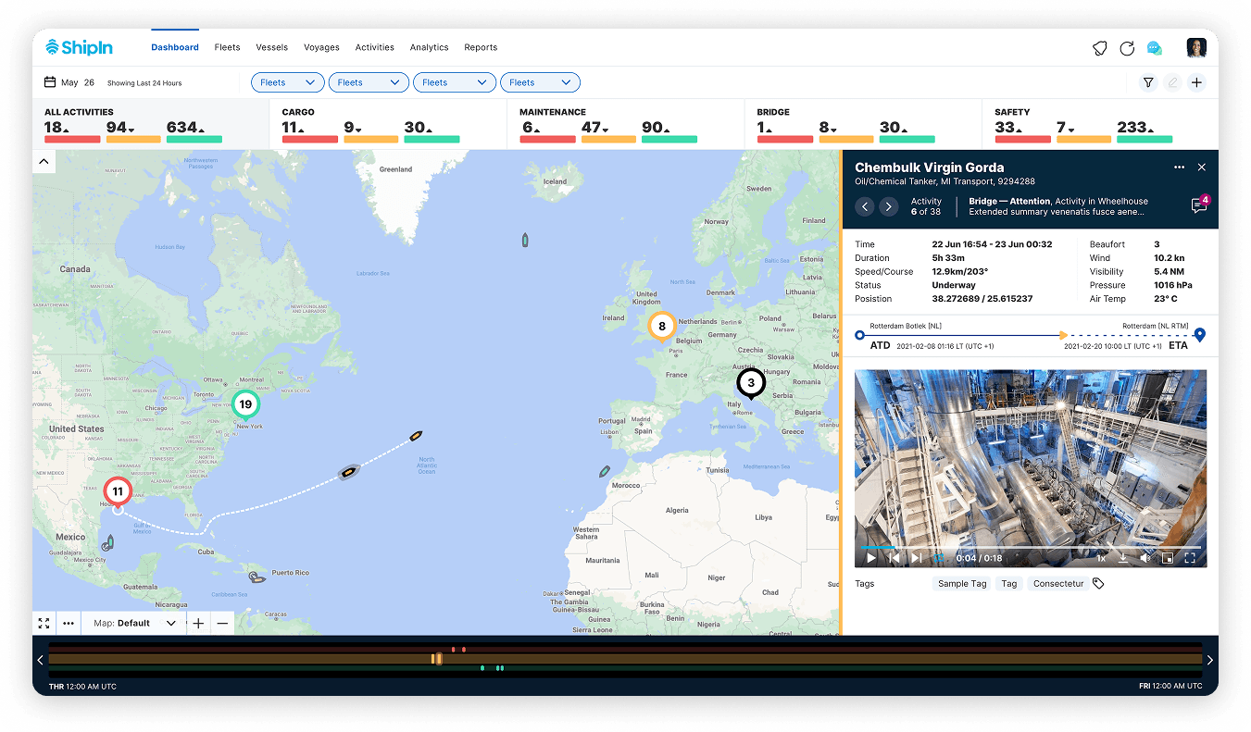The width and height of the screenshot is (1251, 732).
Task: Mute the video audio
Action: 1145,558
